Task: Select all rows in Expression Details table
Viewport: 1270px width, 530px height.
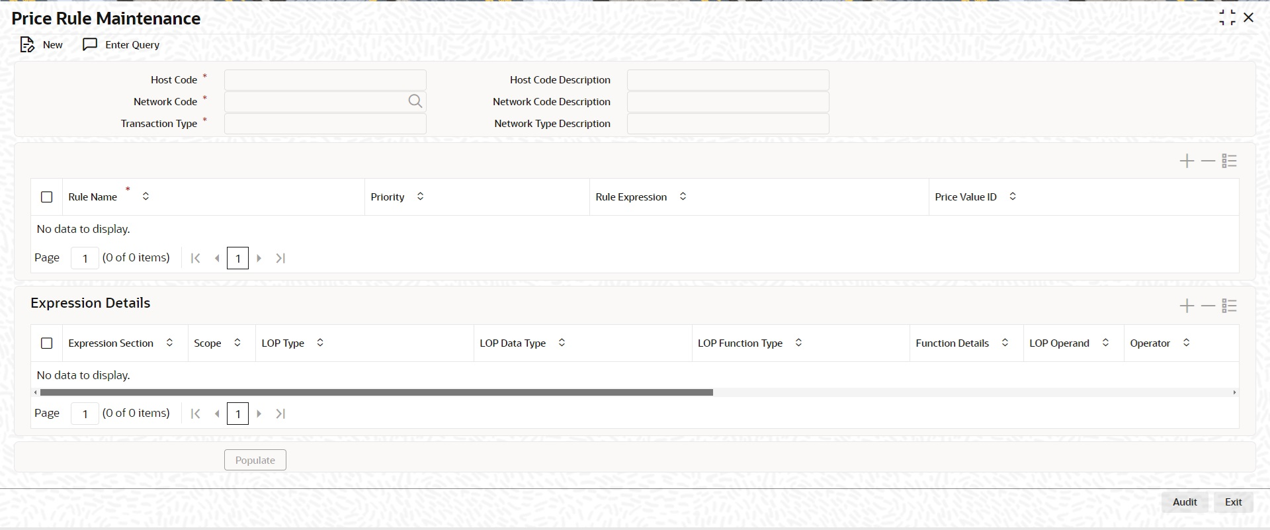Action: tap(46, 343)
